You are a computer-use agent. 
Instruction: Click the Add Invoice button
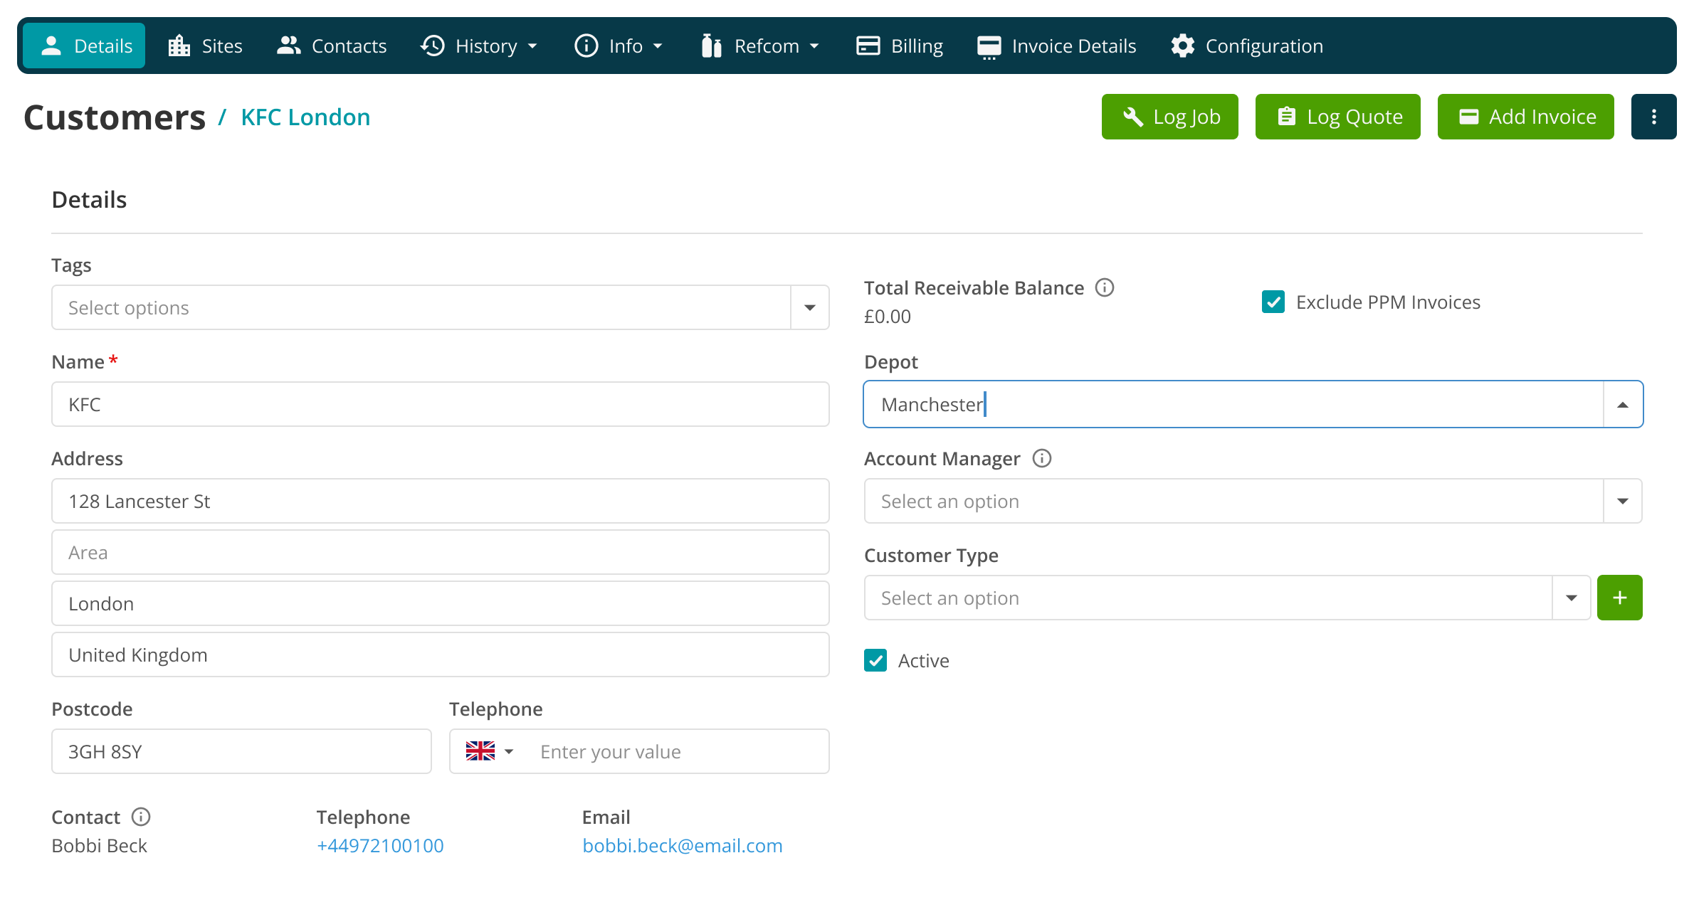coord(1526,117)
